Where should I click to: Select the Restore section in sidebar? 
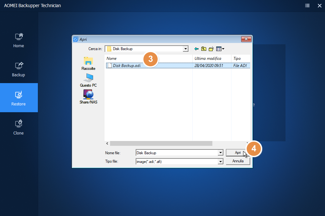point(19,98)
